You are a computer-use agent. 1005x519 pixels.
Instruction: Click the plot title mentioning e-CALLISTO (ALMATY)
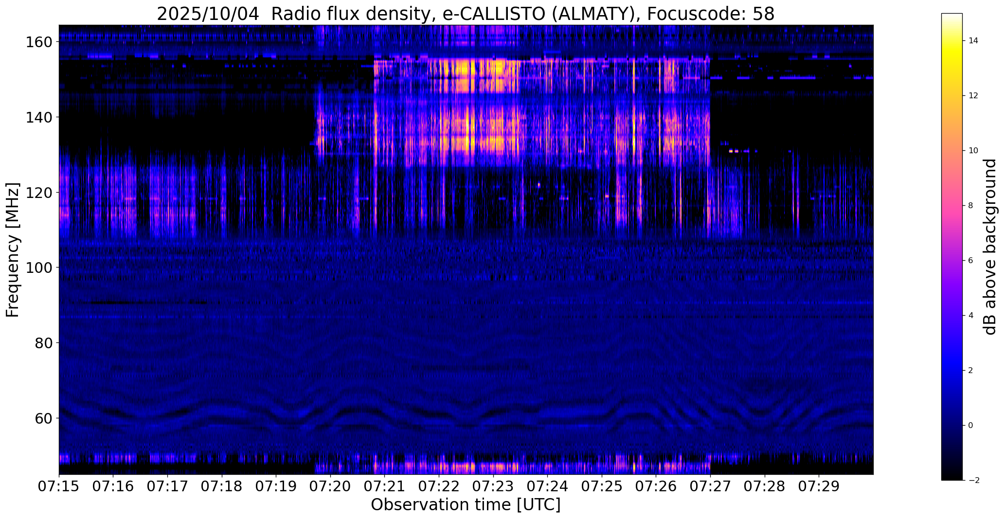coord(466,14)
